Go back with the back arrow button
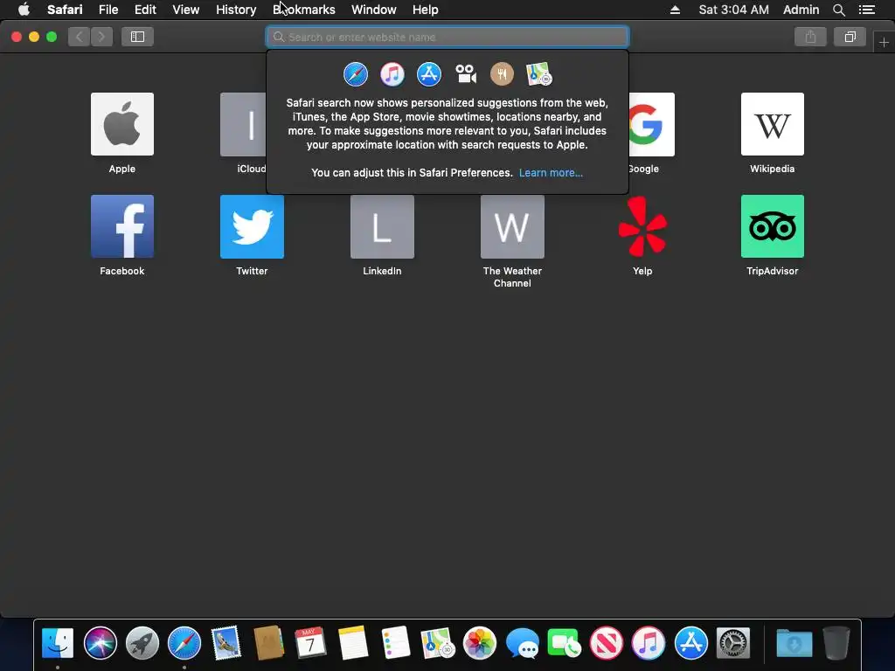The image size is (895, 671). [80, 37]
